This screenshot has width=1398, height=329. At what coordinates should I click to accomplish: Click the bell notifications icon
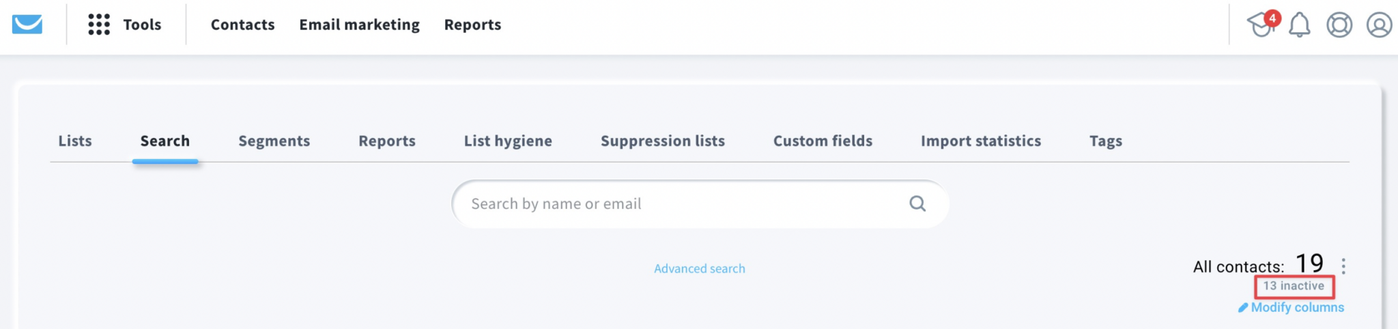(x=1299, y=25)
